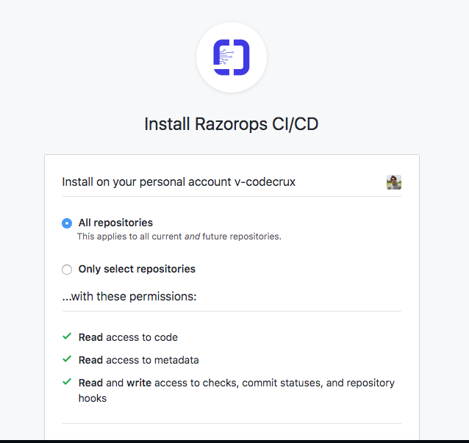Click the v-codecrux user avatar
The image size is (469, 443).
click(x=393, y=182)
